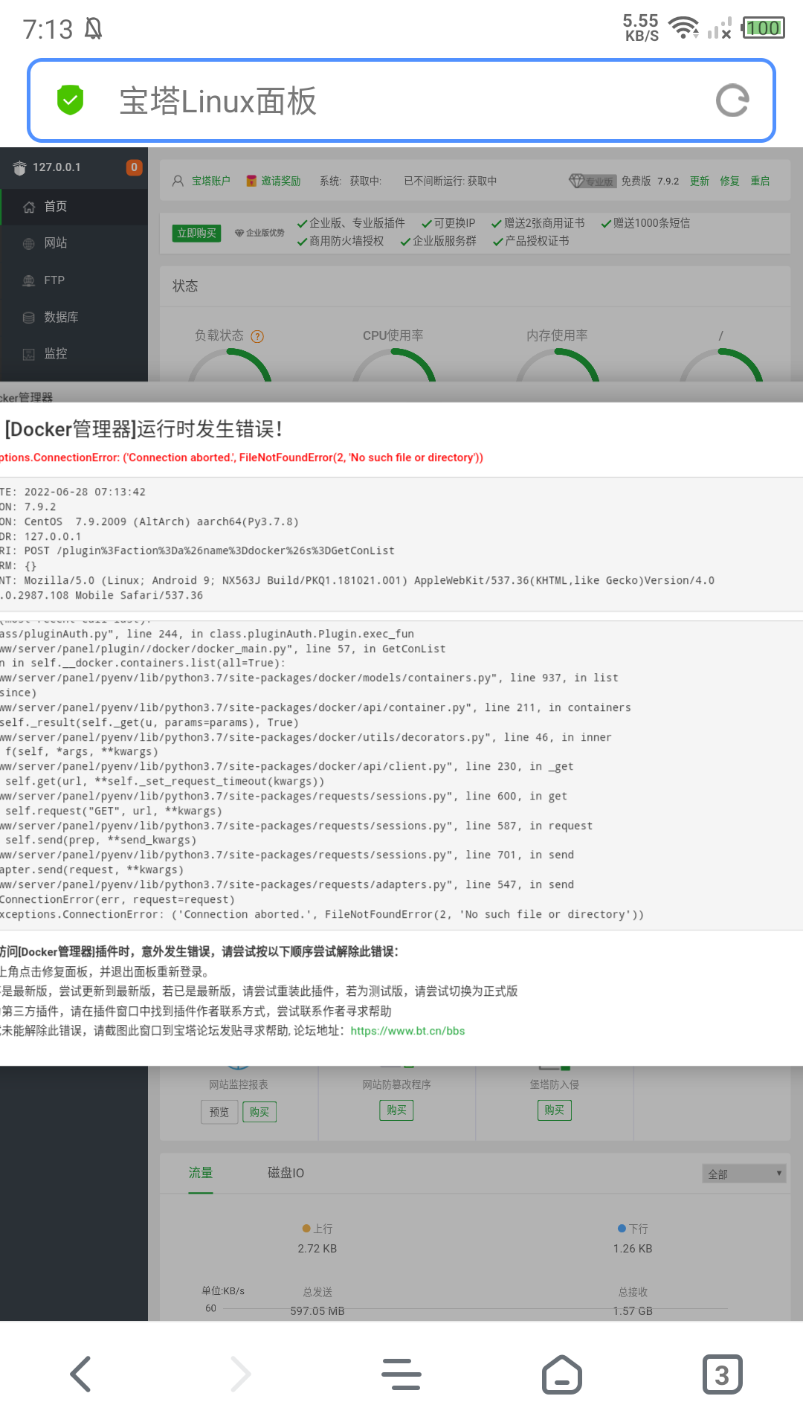Click the monitor icon beside 监控
The height and width of the screenshot is (1428, 803).
click(29, 354)
